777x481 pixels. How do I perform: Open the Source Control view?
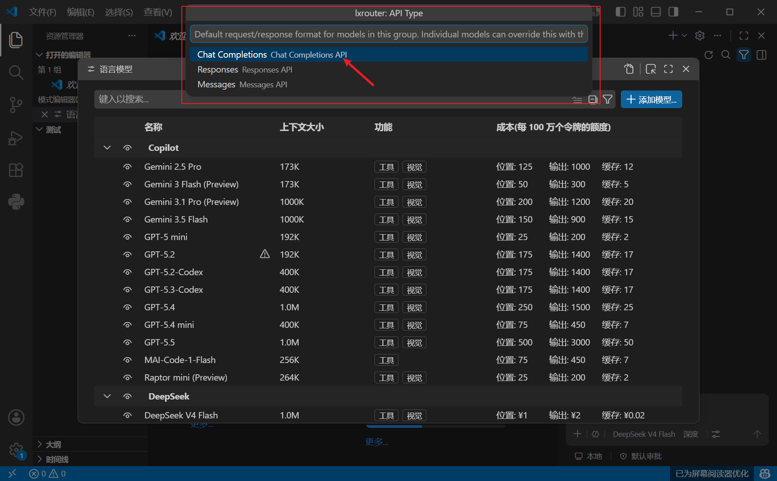click(x=16, y=104)
